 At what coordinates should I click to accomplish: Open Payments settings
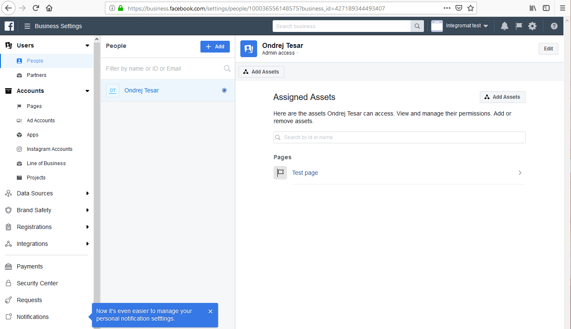[29, 266]
